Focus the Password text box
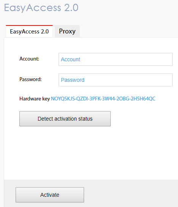The height and width of the screenshot is (207, 178). tap(116, 80)
